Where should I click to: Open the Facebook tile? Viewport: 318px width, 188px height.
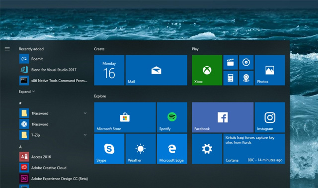point(223,117)
